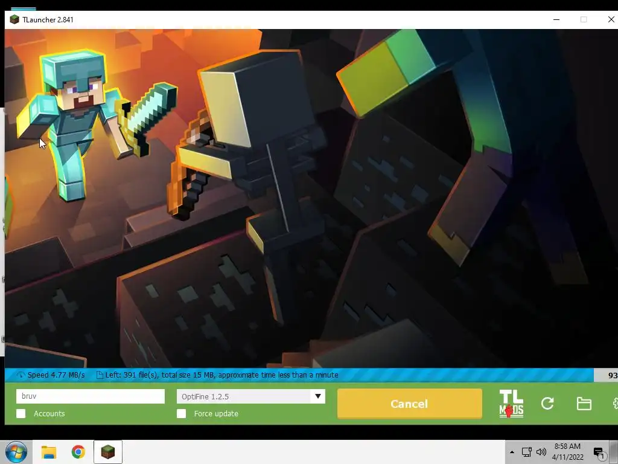
Task: Click the Force update label text
Action: 216,413
